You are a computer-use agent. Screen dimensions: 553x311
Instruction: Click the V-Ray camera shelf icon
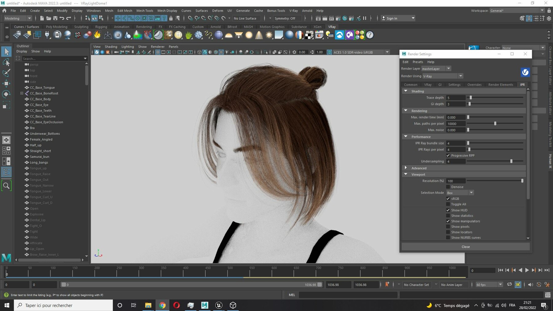[77, 35]
